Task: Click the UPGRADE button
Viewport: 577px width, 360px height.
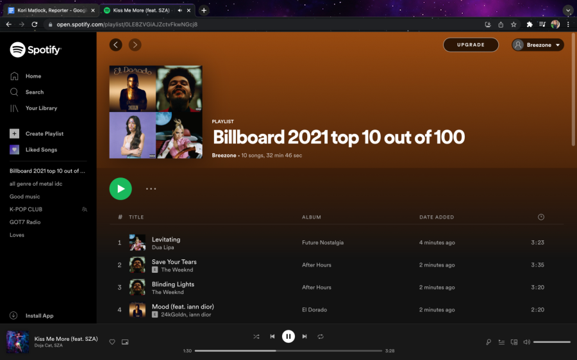Action: tap(471, 45)
